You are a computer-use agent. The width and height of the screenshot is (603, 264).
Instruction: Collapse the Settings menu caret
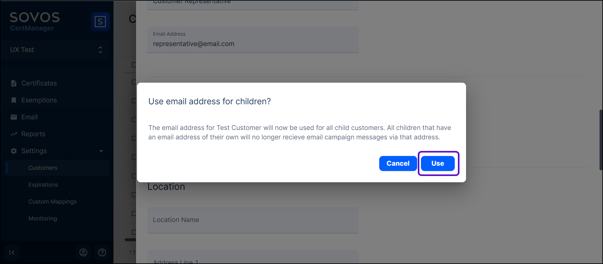tap(101, 151)
